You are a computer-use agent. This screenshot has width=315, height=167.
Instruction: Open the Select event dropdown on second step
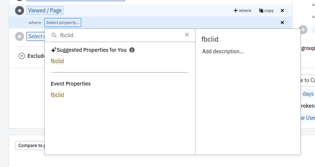tap(35, 36)
